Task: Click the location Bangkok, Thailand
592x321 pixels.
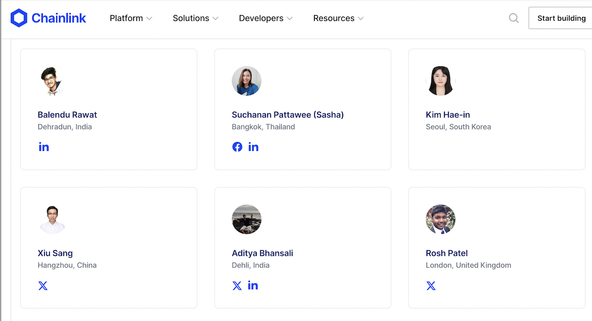Action: pyautogui.click(x=263, y=127)
